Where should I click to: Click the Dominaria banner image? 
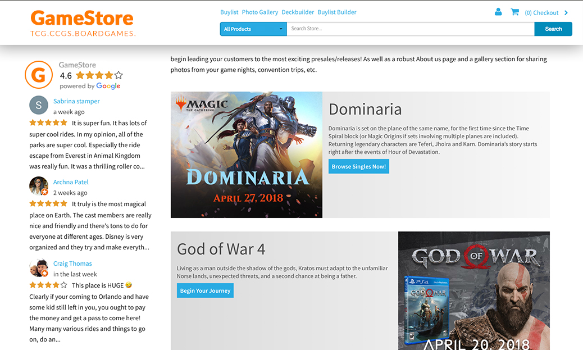(247, 154)
